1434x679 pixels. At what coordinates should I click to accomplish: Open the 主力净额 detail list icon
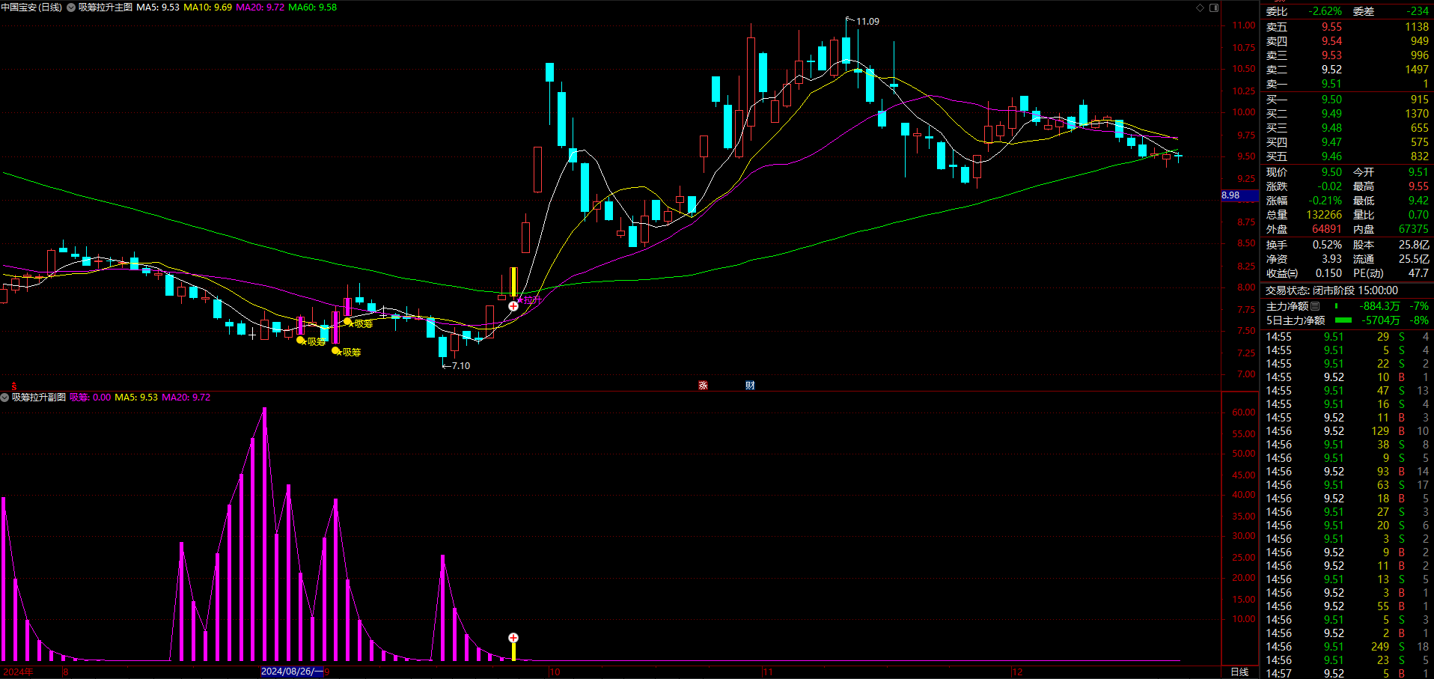coord(1315,306)
